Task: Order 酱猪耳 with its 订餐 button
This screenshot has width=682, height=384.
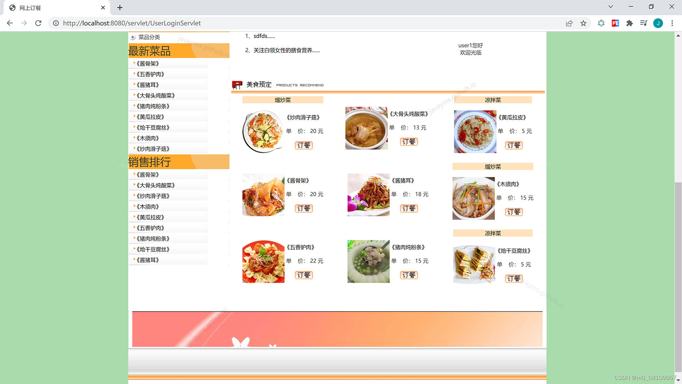Action: click(409, 208)
